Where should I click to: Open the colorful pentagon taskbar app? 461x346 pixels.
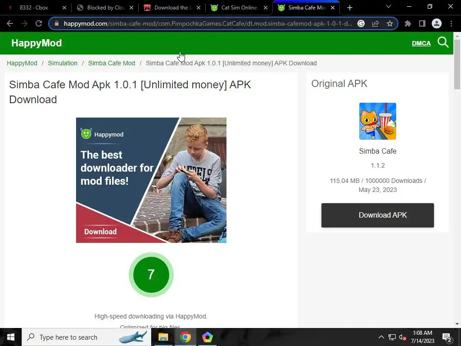pyautogui.click(x=207, y=337)
